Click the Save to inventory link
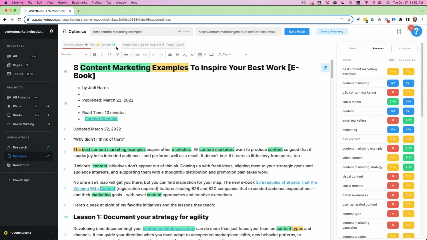427x240 pixels. (x=332, y=31)
